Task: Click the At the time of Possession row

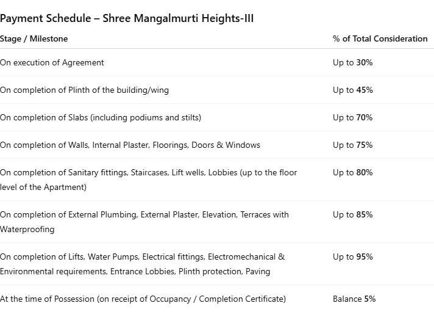Action: pyautogui.click(x=143, y=299)
